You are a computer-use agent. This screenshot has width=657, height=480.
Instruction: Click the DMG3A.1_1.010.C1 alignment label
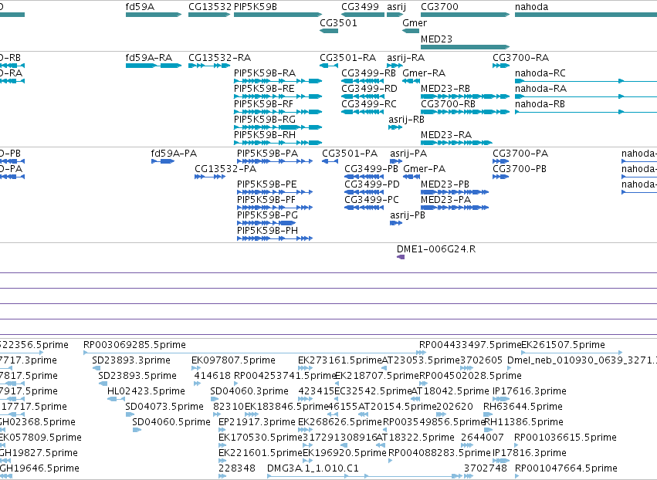pos(313,468)
